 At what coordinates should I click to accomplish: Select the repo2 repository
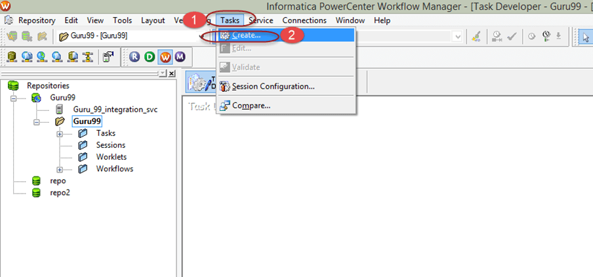coord(59,192)
